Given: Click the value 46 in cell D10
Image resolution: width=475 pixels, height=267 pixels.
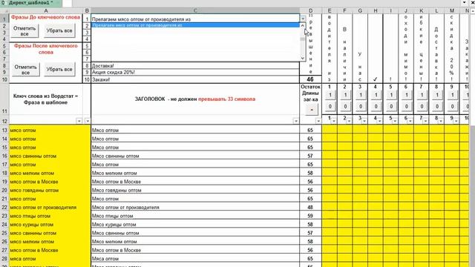Looking at the screenshot, I should coord(310,79).
